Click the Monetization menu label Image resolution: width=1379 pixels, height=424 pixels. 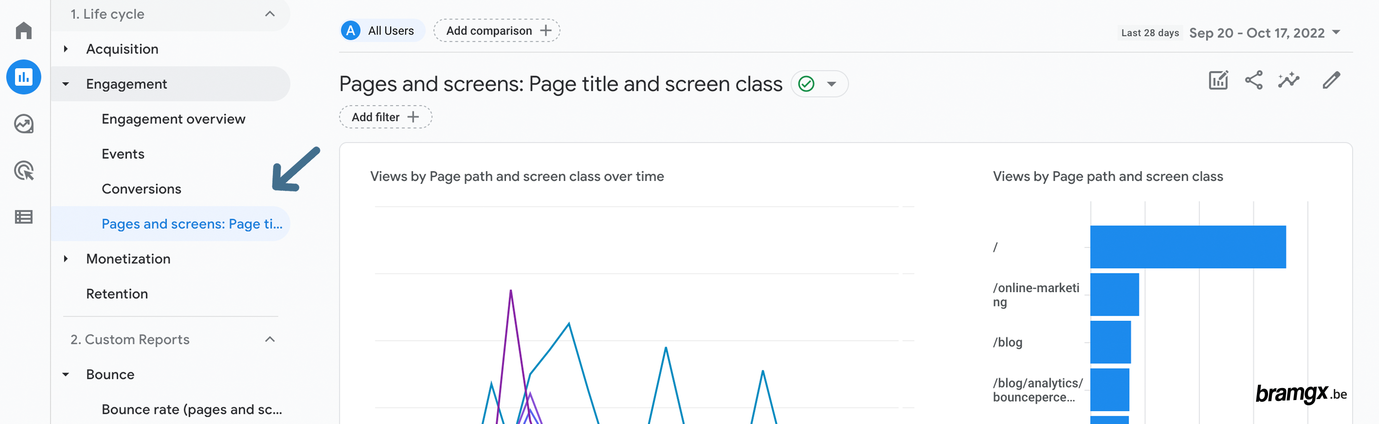(128, 259)
